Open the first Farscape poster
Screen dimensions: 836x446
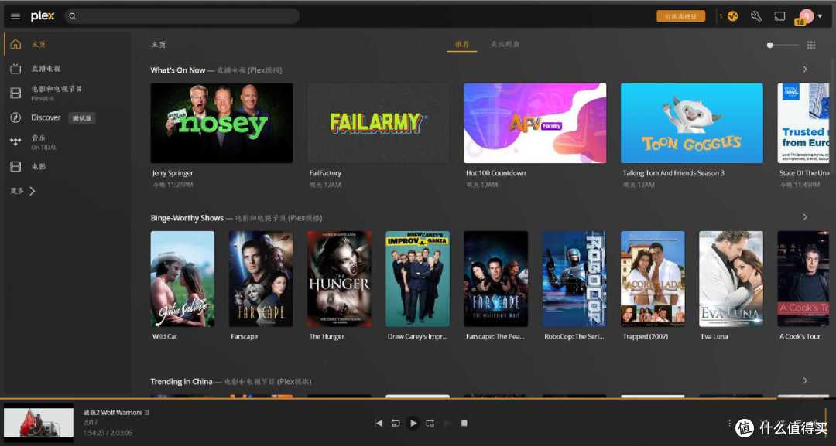[x=261, y=279]
